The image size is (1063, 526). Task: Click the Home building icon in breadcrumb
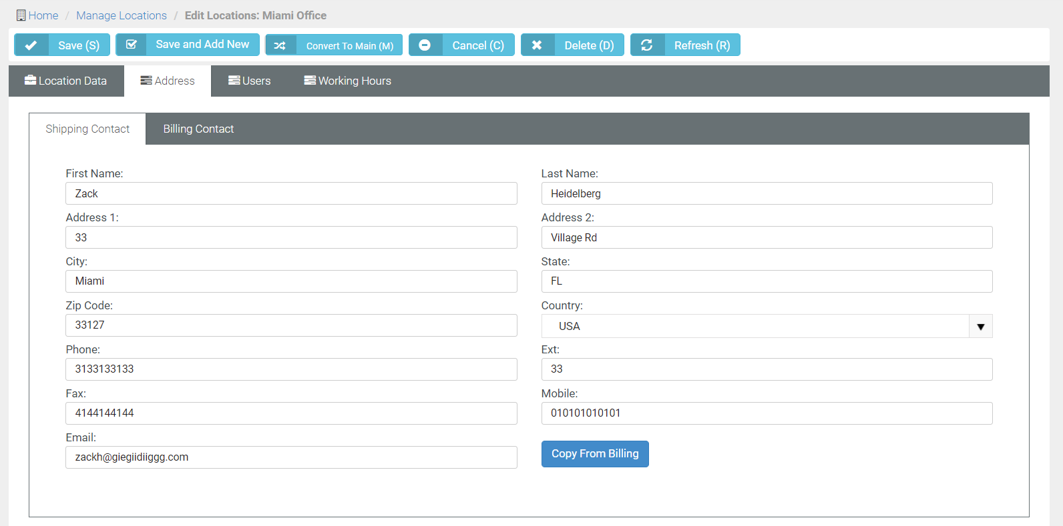(21, 15)
